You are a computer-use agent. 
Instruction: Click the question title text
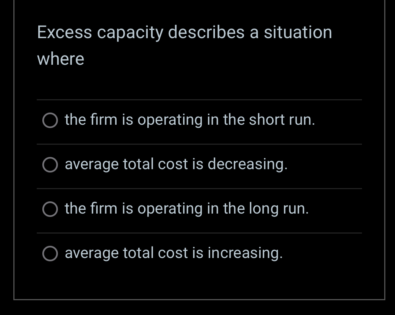[x=184, y=44]
